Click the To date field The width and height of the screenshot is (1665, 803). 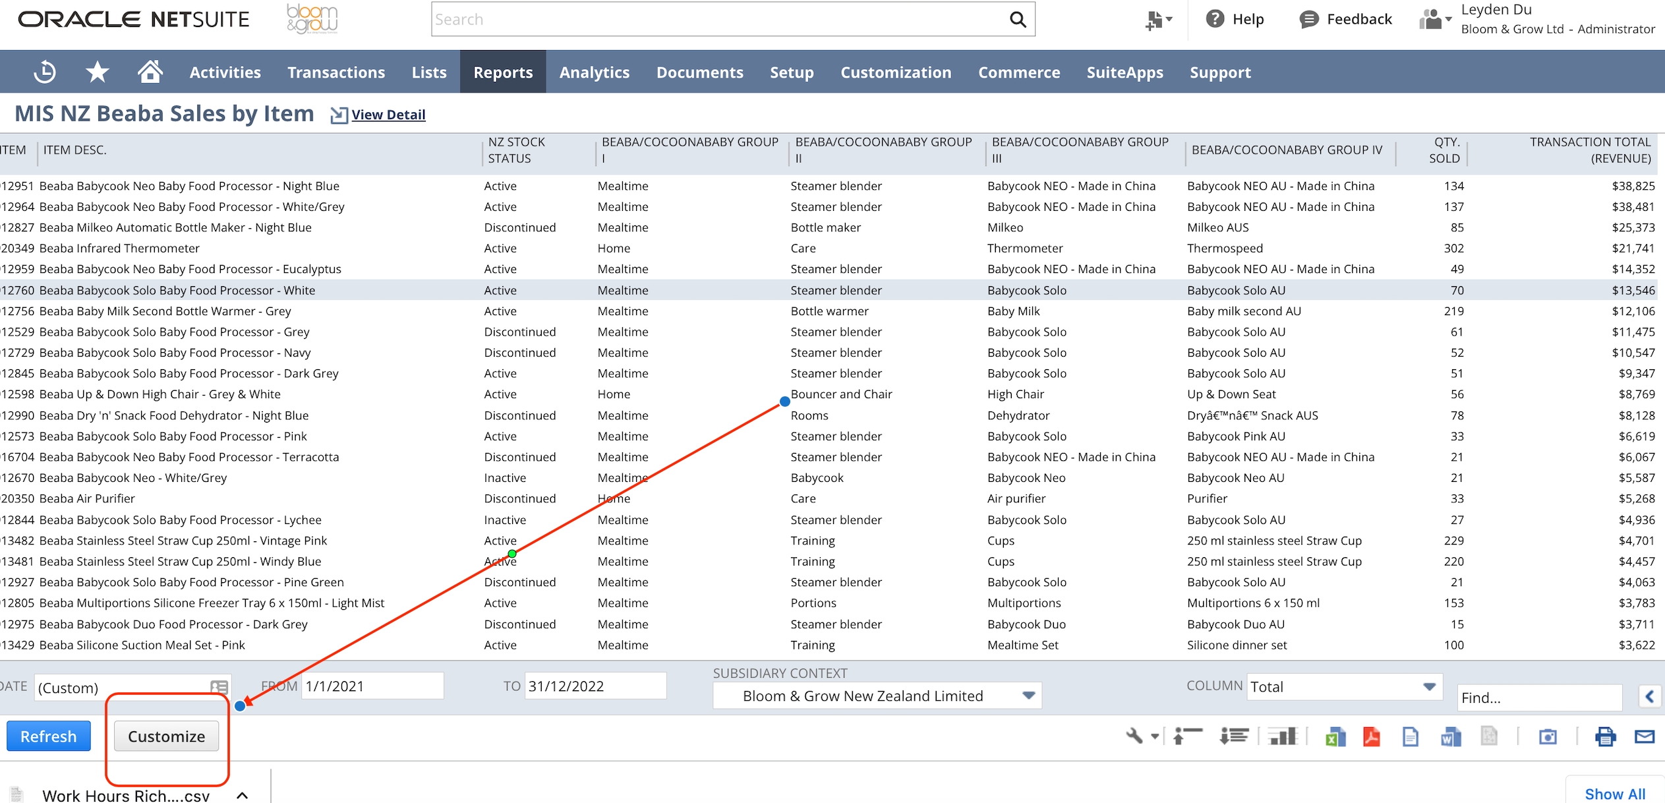click(595, 686)
